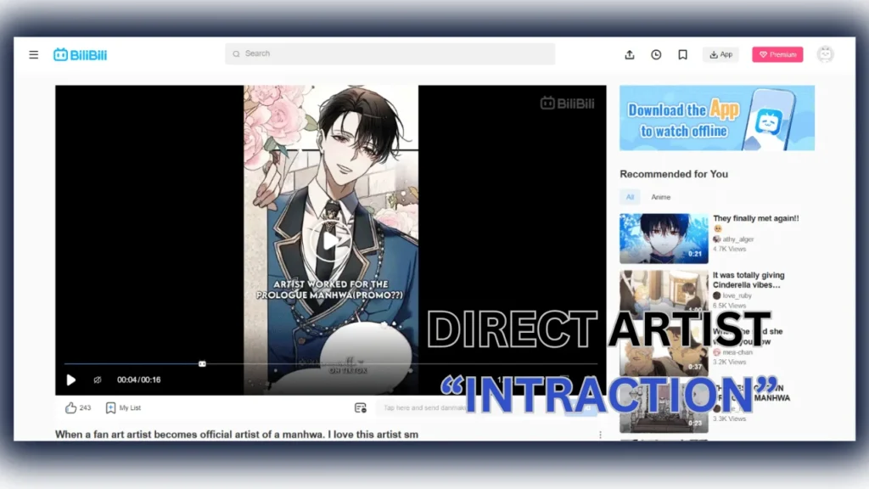The image size is (869, 489).
Task: Open your profile avatar in the top right
Action: [824, 53]
